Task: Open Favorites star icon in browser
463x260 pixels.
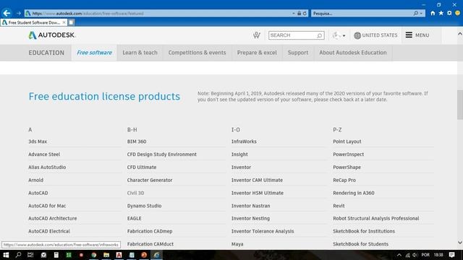Action: coord(441,13)
